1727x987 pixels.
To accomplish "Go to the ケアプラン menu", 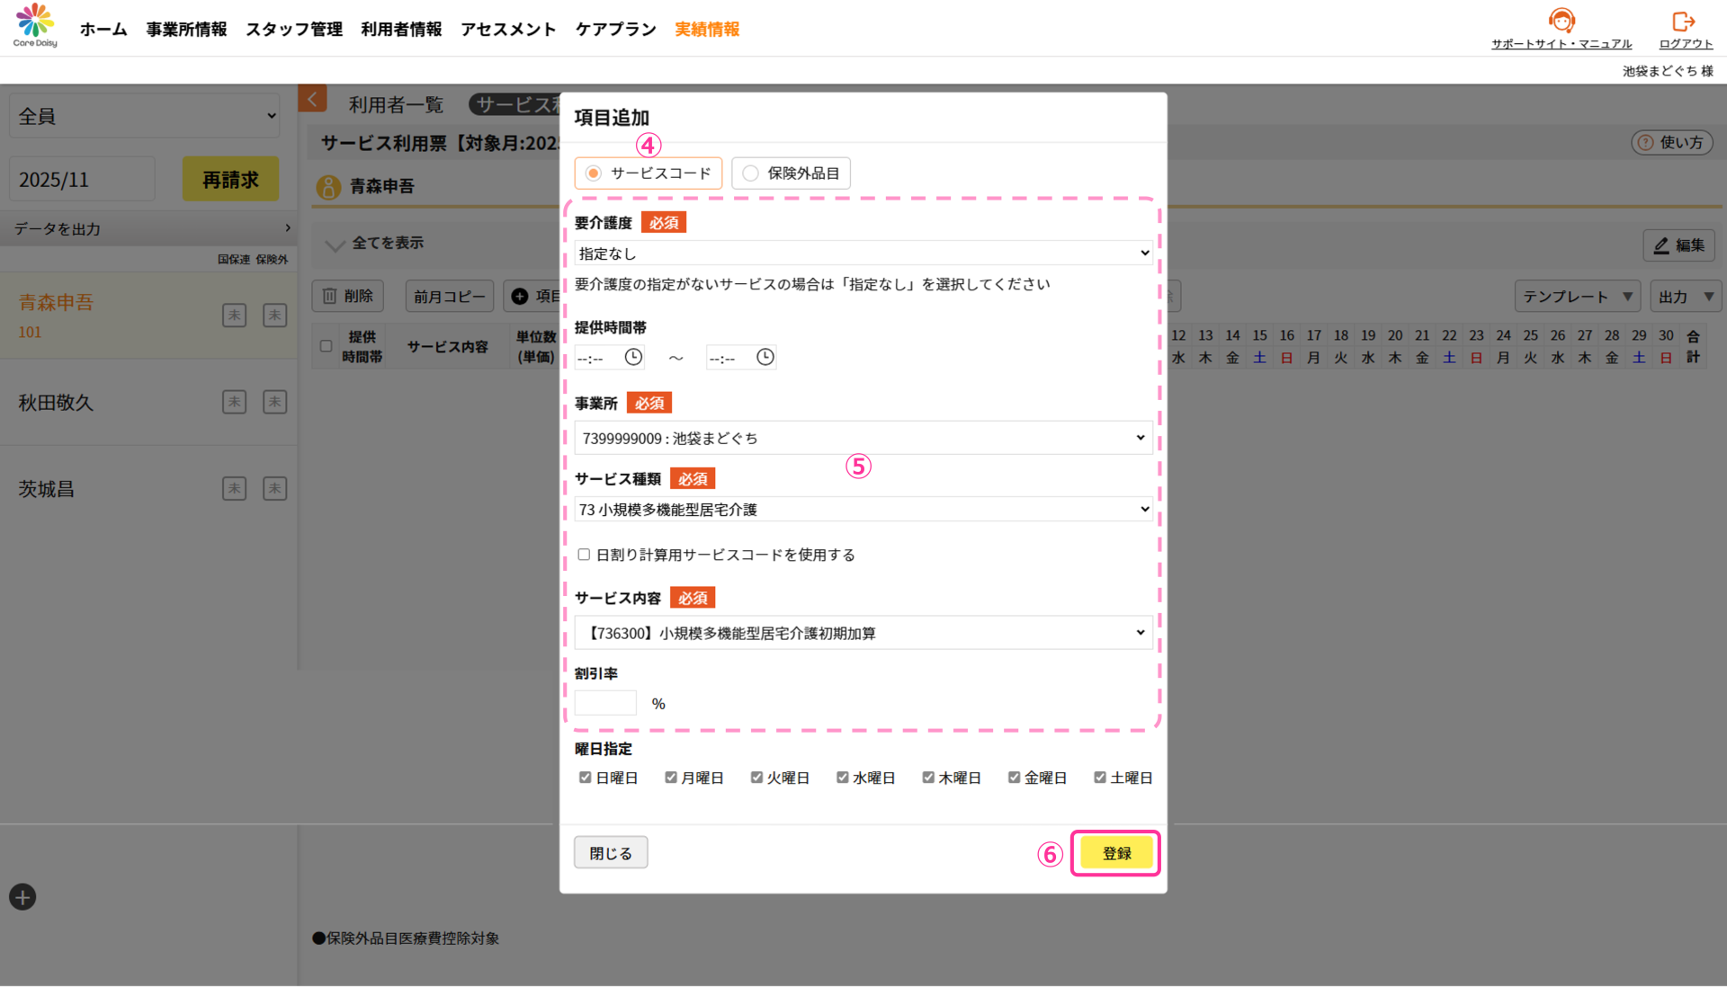I will tap(615, 30).
